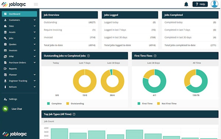Expand the Customers menu chevron
221x139 pixels.
click(x=35, y=20)
